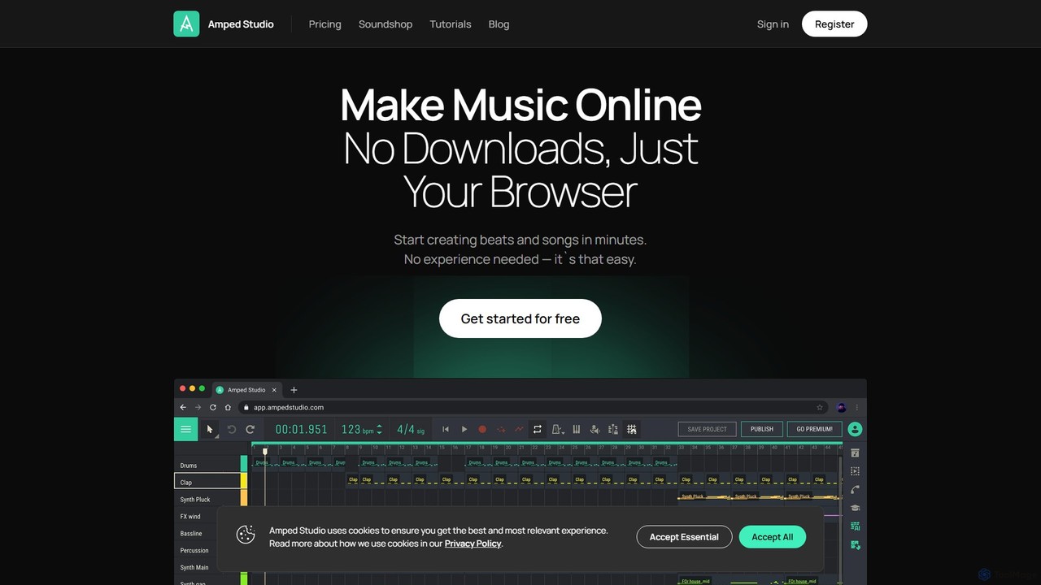This screenshot has width=1041, height=585.
Task: Click the 123 bpm tempo value
Action: tap(351, 429)
